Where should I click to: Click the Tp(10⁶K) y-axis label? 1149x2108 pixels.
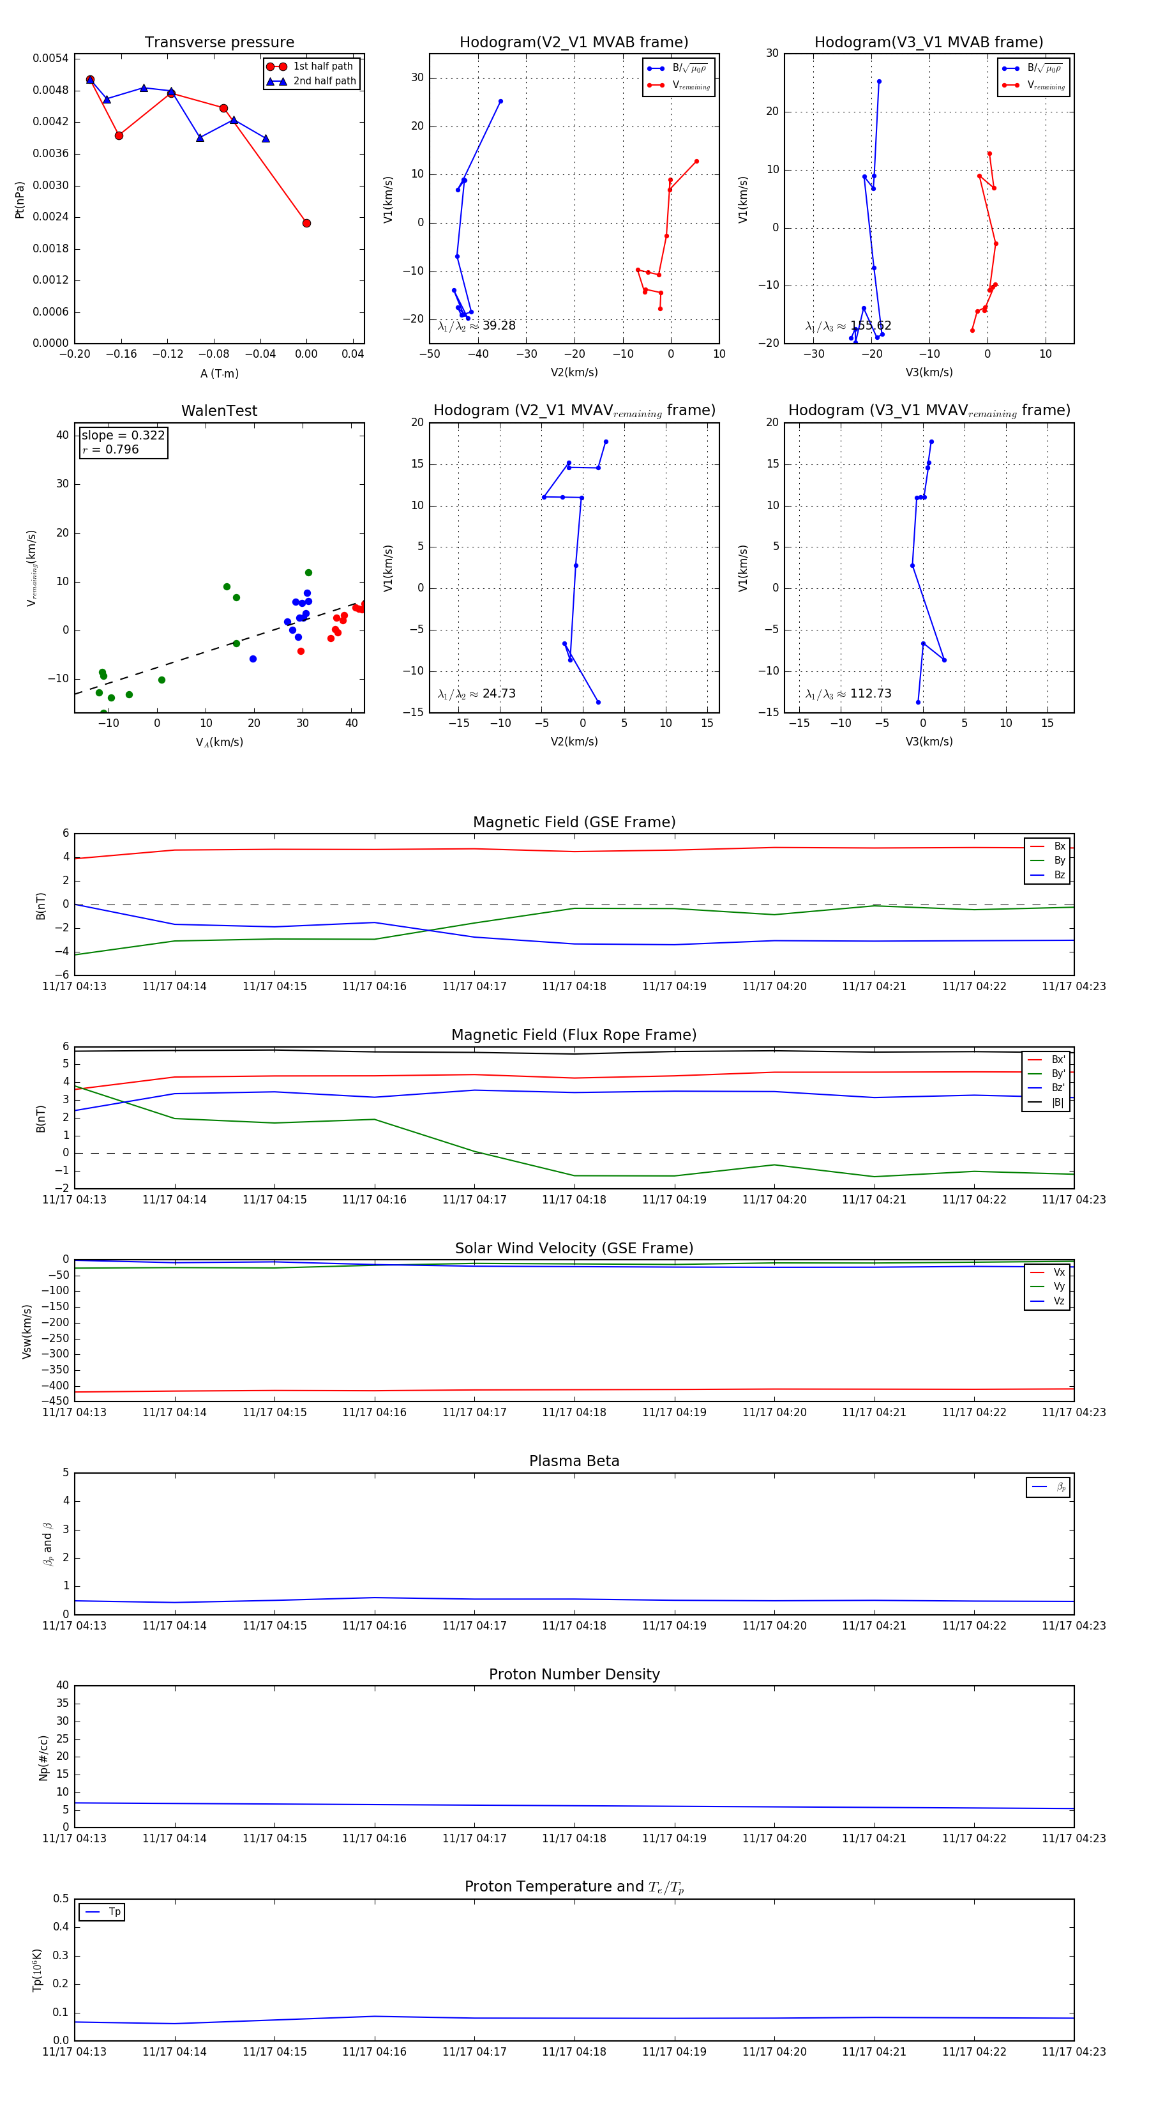tap(38, 1970)
